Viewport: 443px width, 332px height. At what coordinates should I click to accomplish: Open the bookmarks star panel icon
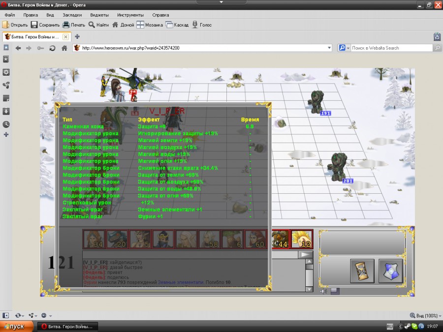coord(6,47)
